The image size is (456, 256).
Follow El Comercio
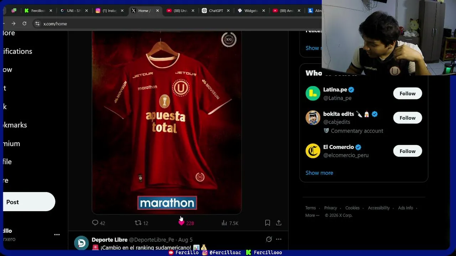pos(408,151)
